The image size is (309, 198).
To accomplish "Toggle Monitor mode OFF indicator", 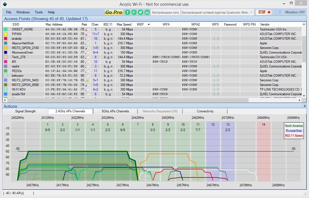I will pyautogui.click(x=295, y=12).
